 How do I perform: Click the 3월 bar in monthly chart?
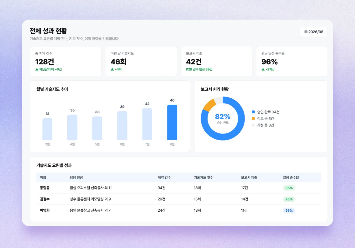point(47,129)
